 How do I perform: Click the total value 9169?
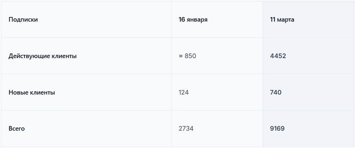[x=277, y=129]
